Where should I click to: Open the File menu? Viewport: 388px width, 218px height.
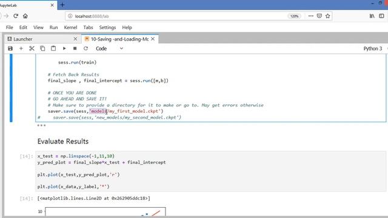10,27
